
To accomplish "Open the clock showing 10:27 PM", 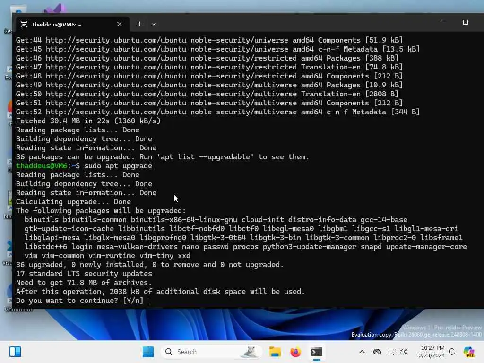I will (x=430, y=352).
